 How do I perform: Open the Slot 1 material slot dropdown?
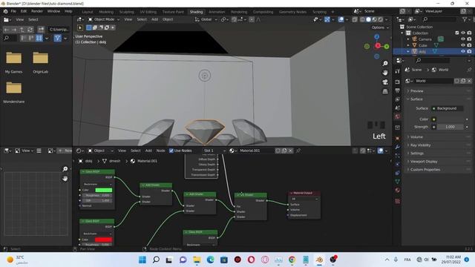point(214,151)
